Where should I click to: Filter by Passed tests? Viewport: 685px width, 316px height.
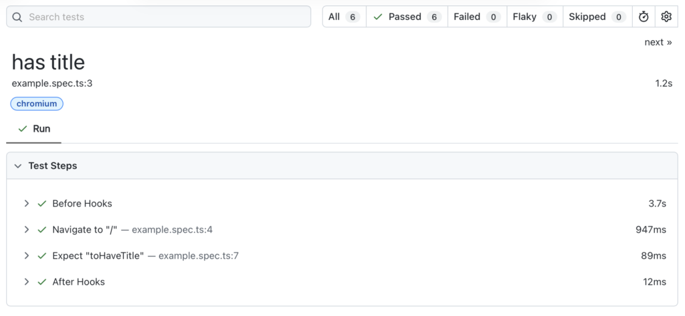point(406,17)
